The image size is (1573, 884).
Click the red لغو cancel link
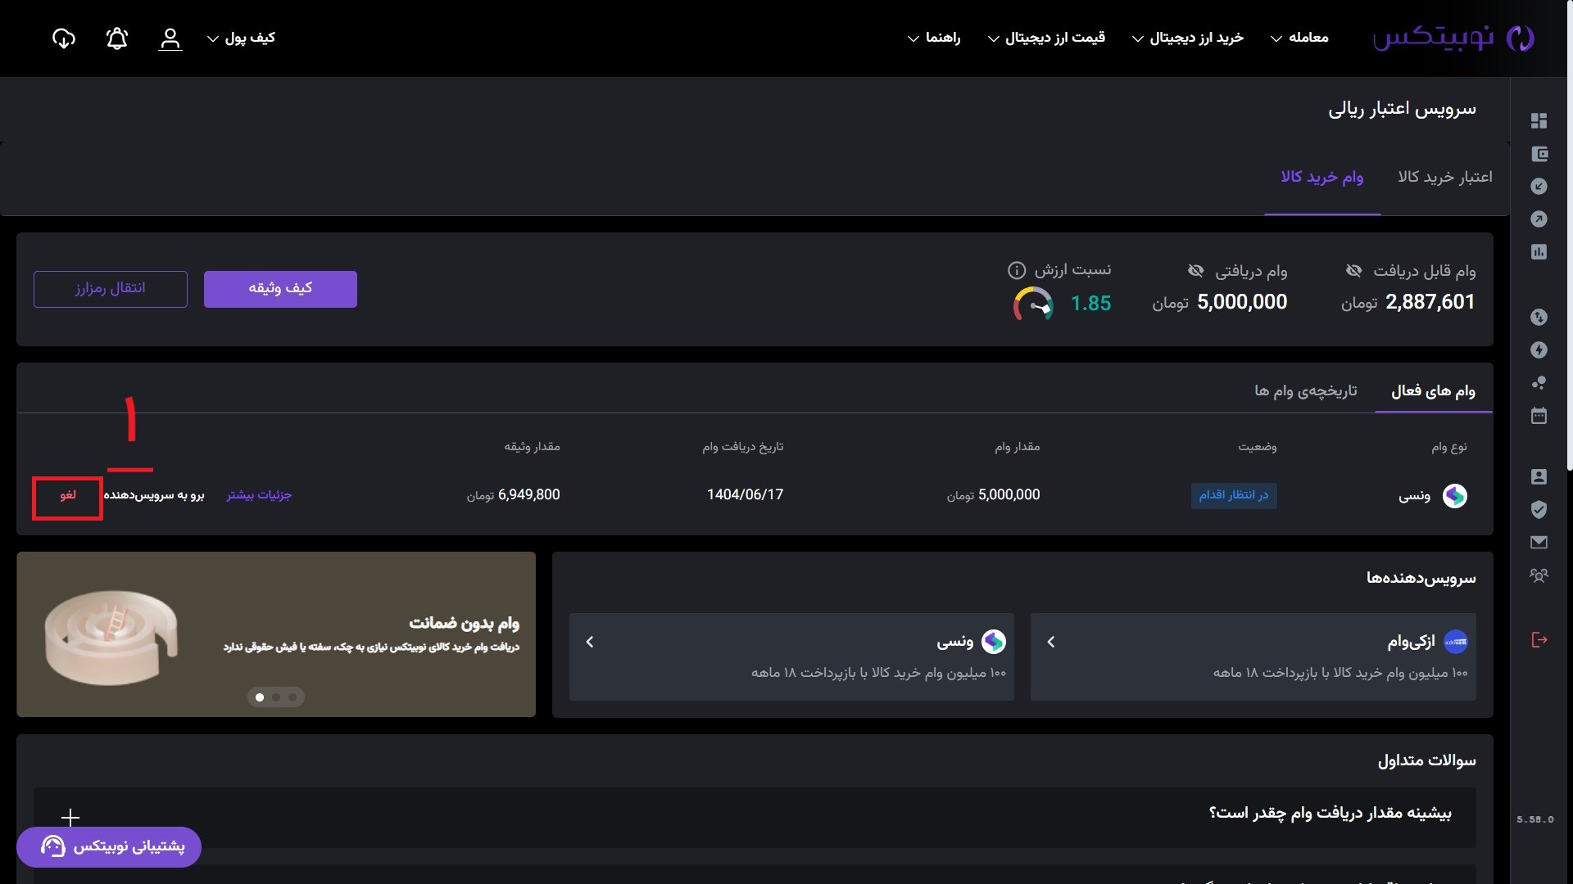coord(68,495)
